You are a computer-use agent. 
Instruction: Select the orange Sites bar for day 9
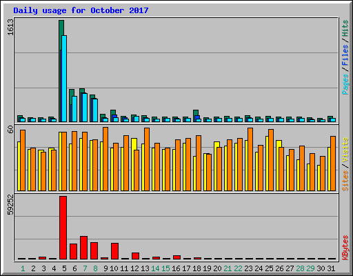click(105, 159)
